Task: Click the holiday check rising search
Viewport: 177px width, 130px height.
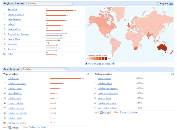Action: [x=105, y=84]
